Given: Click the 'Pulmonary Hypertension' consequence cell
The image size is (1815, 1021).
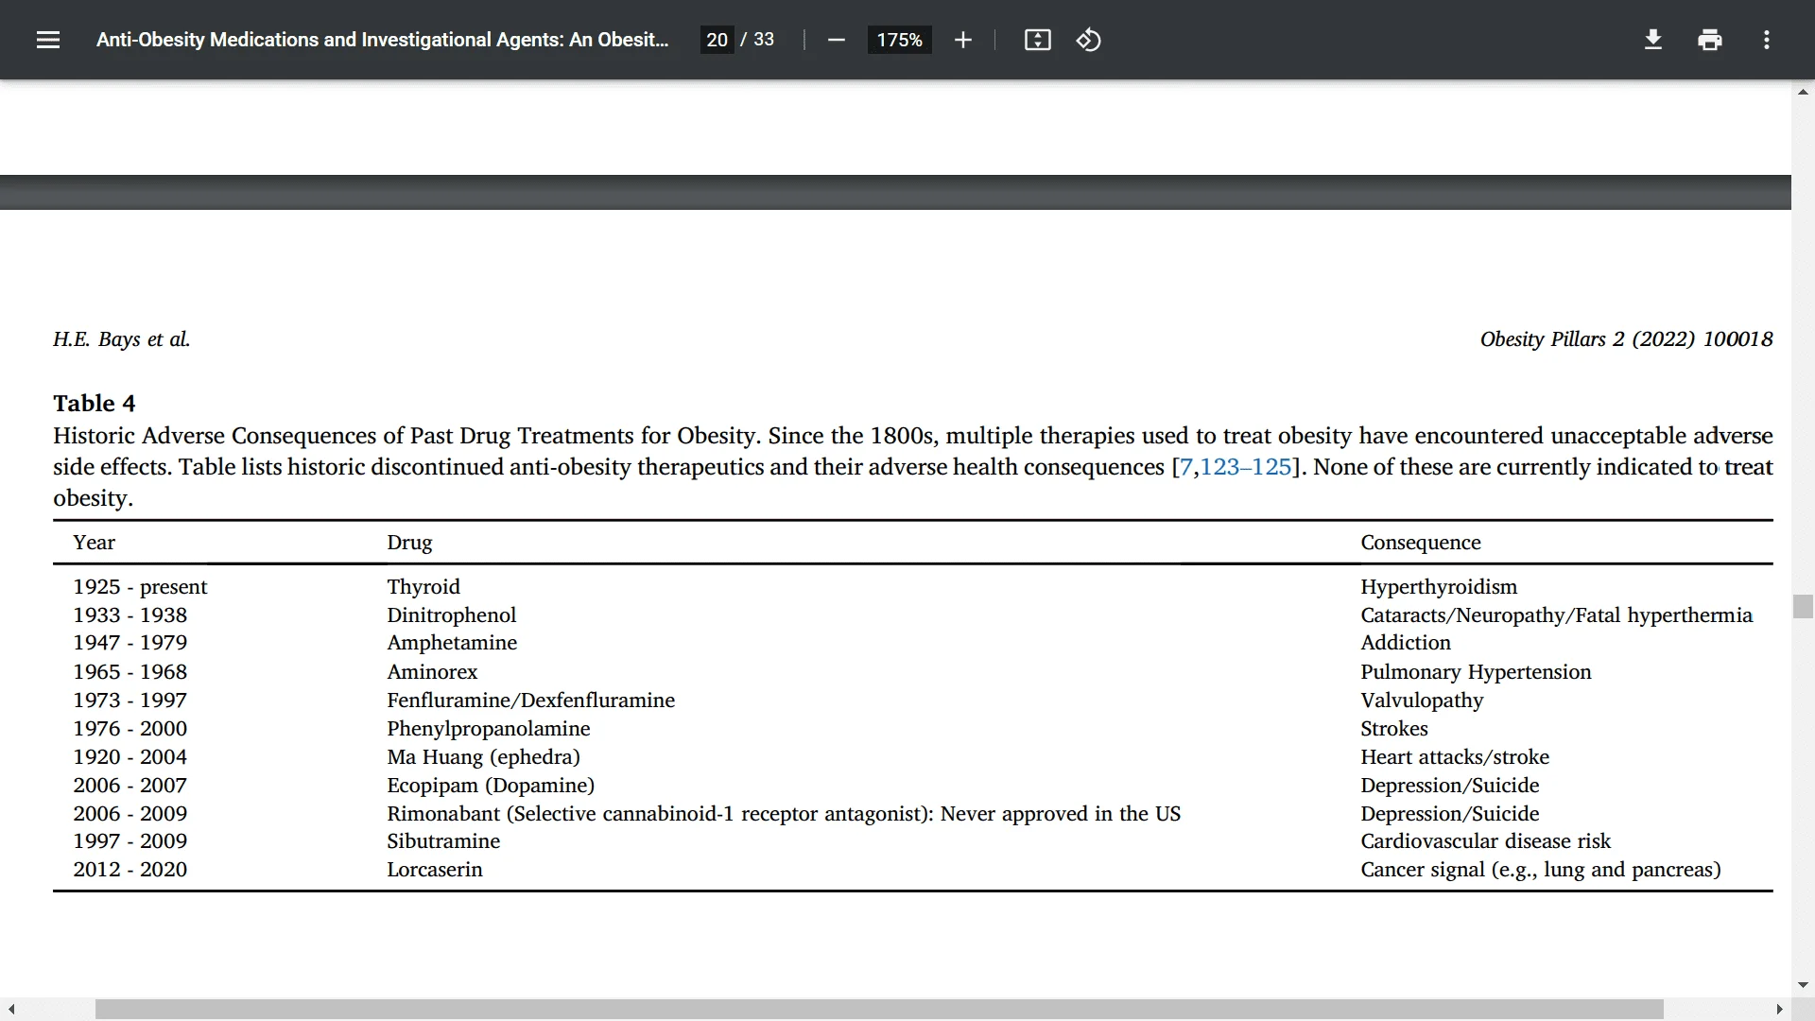Looking at the screenshot, I should [1476, 672].
